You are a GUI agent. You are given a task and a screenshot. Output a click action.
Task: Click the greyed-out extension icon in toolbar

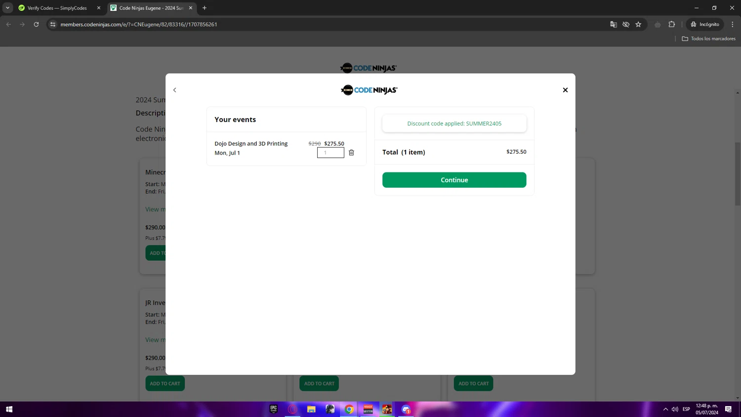pos(658,24)
